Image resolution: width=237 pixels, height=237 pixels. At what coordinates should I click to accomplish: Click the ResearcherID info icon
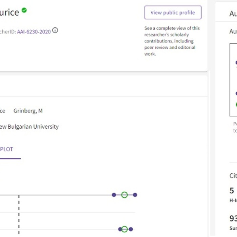coord(55,30)
